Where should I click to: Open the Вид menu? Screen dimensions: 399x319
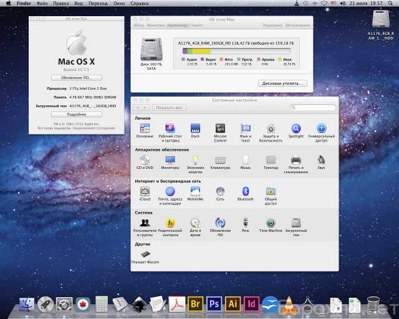pyautogui.click(x=79, y=3)
